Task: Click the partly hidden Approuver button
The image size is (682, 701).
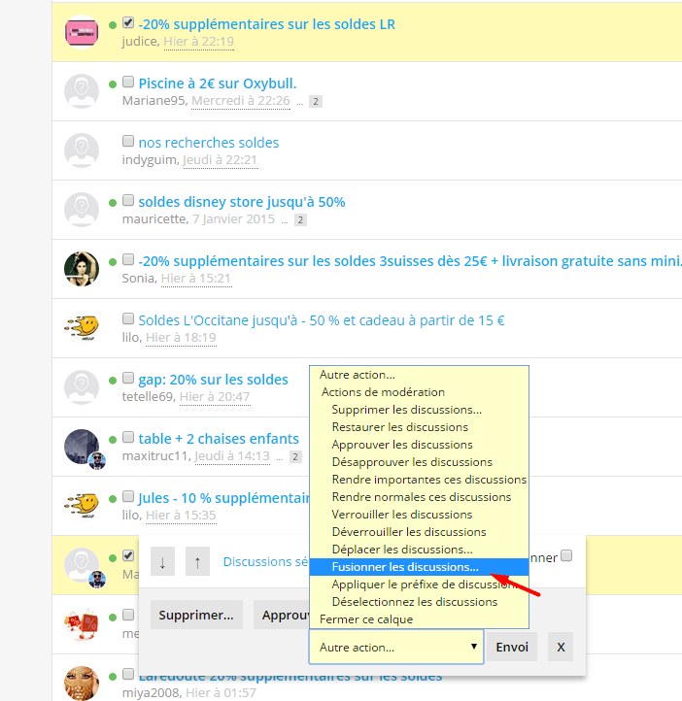Action: [x=282, y=615]
